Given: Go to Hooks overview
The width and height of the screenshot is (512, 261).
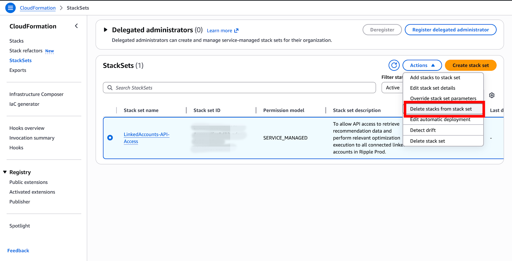Looking at the screenshot, I should 27,128.
